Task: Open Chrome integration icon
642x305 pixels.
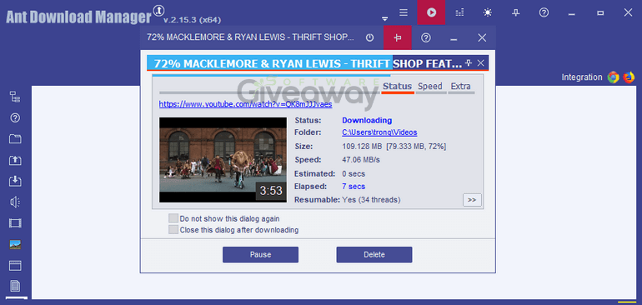Action: (x=613, y=77)
